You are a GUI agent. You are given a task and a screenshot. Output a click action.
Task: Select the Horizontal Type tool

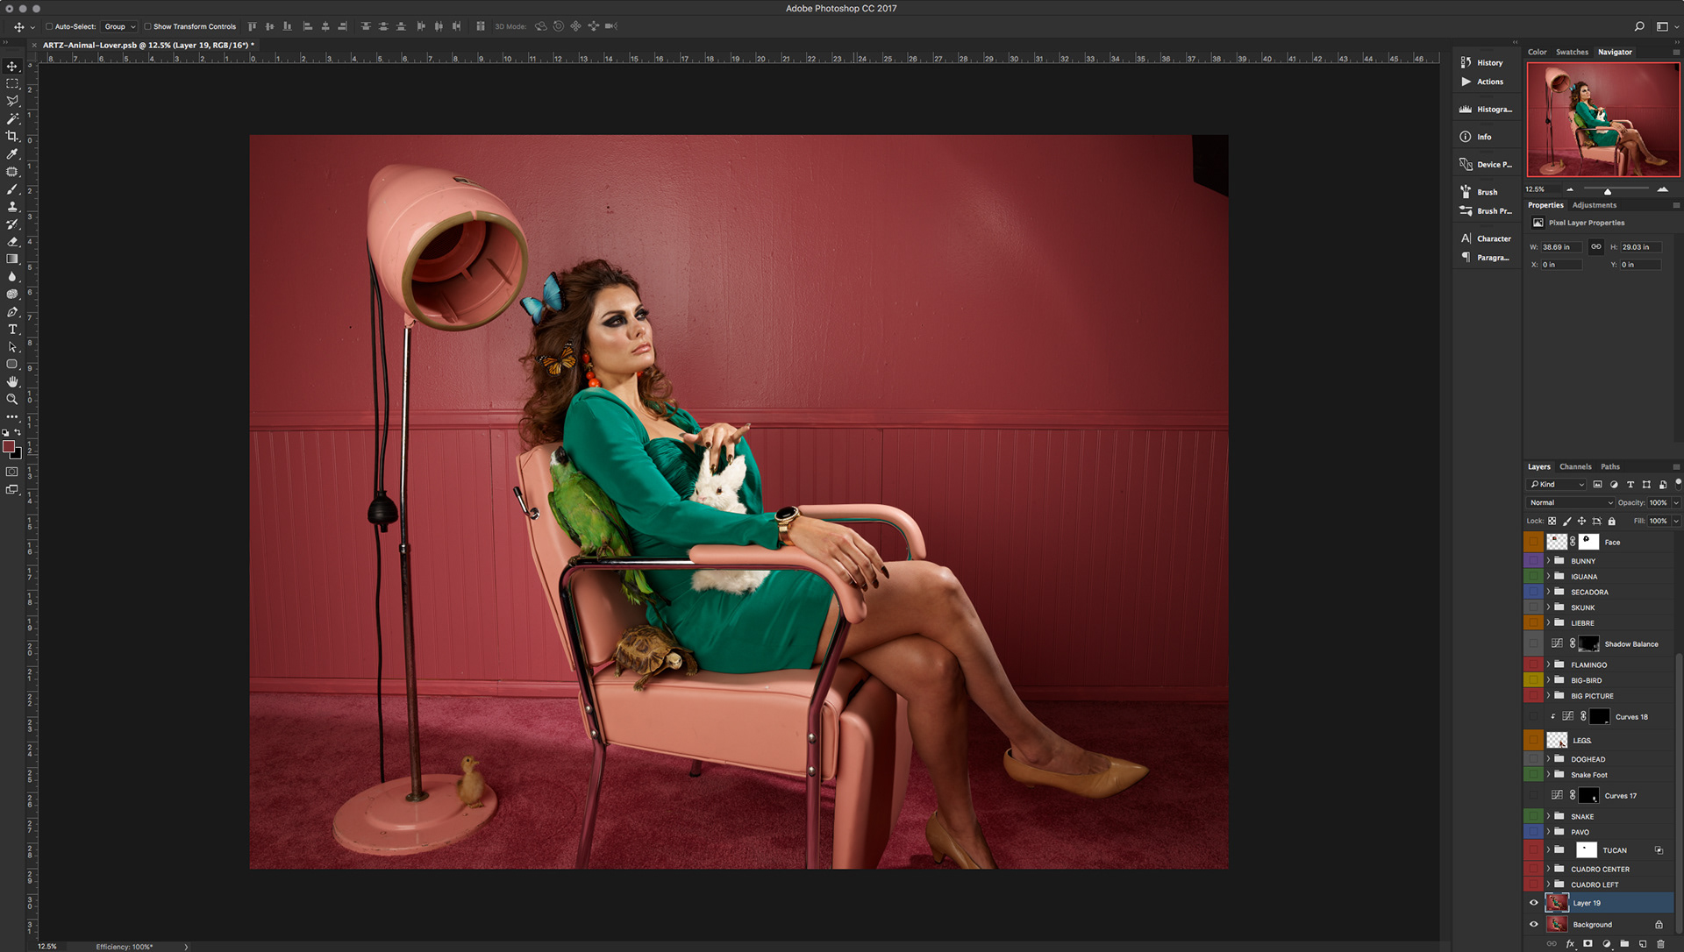(12, 330)
